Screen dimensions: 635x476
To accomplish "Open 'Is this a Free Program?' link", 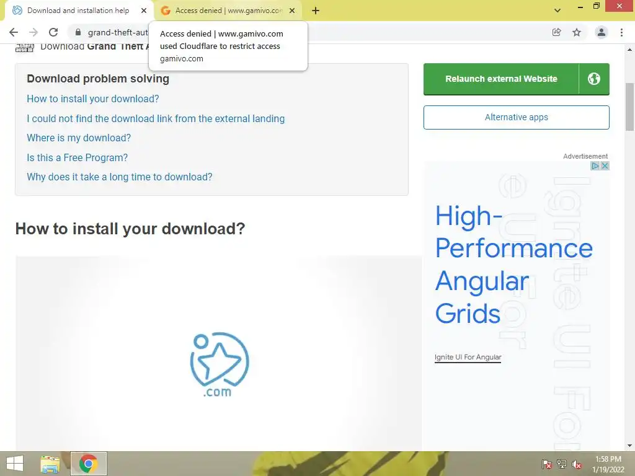I will click(77, 157).
